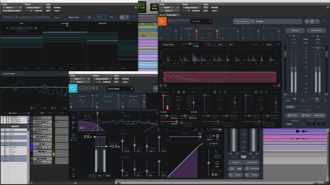The image size is (330, 185).
Task: Toggle Ozone Dither power button
Action: pyautogui.click(x=247, y=175)
